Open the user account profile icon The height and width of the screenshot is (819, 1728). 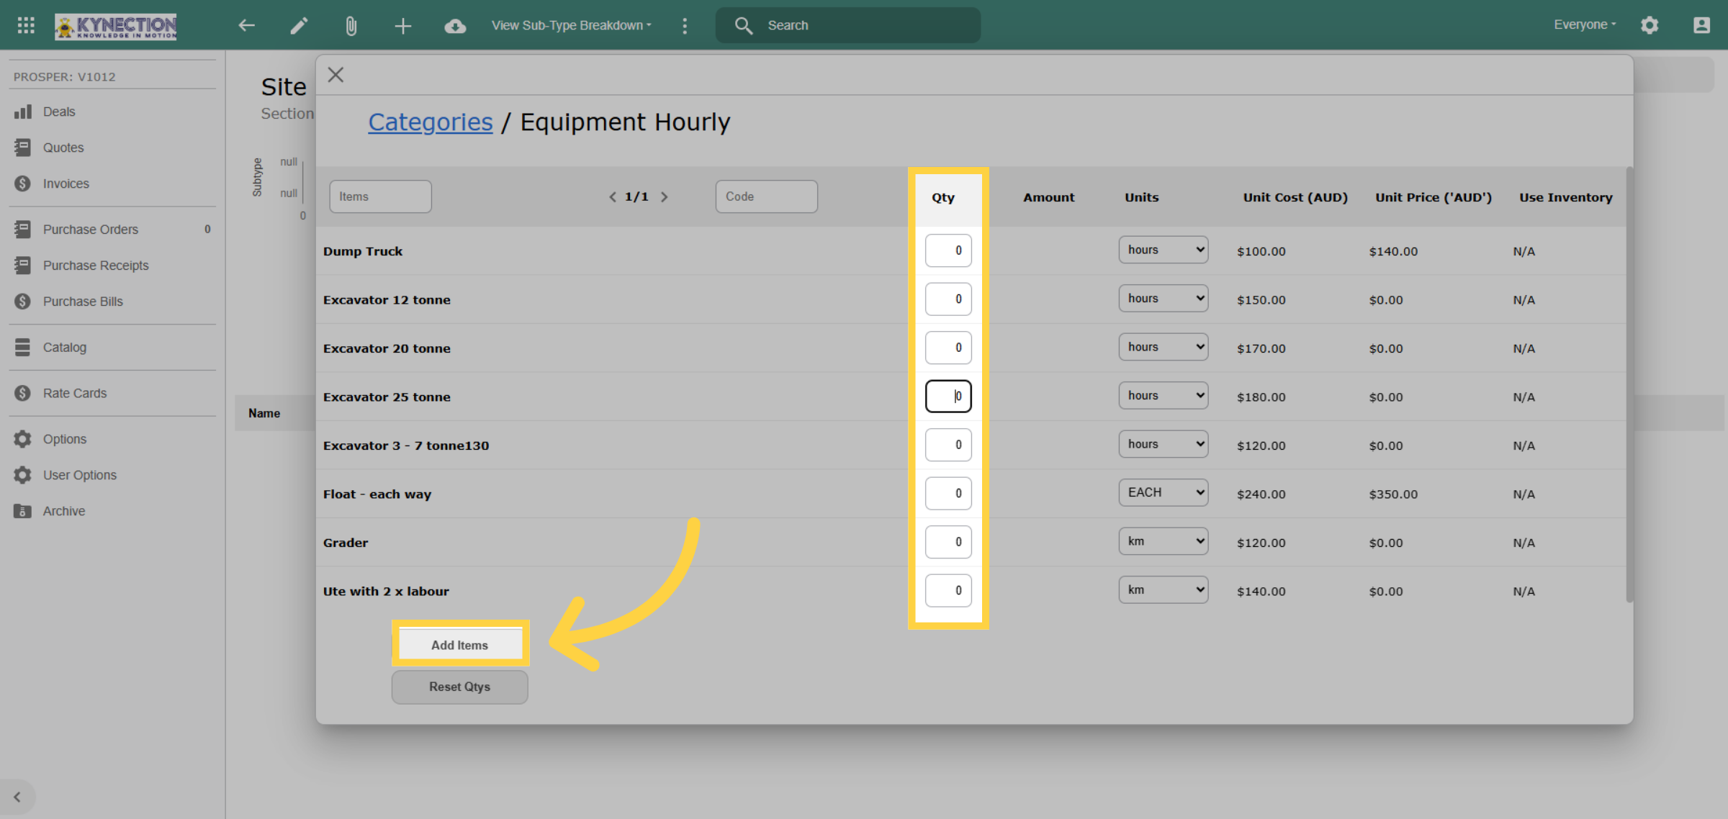1701,25
